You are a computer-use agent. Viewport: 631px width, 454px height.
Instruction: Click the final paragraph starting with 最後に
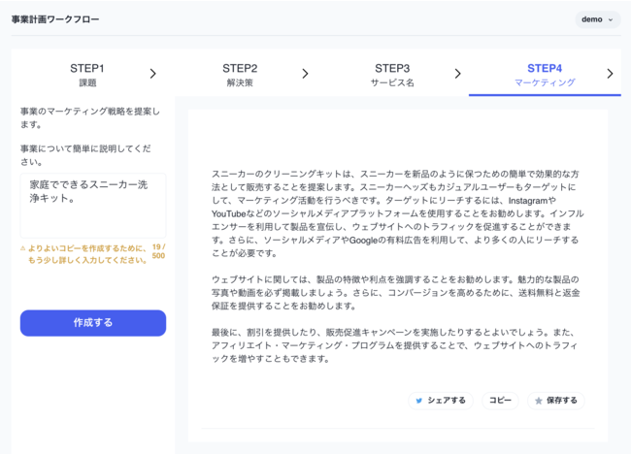click(396, 345)
